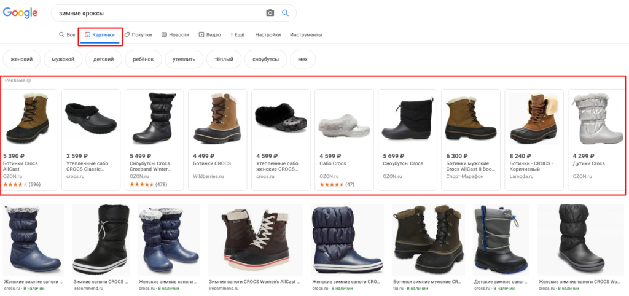The image size is (629, 296).
Task: Open Дутики Crocs silver boot ad
Action: (x=597, y=139)
